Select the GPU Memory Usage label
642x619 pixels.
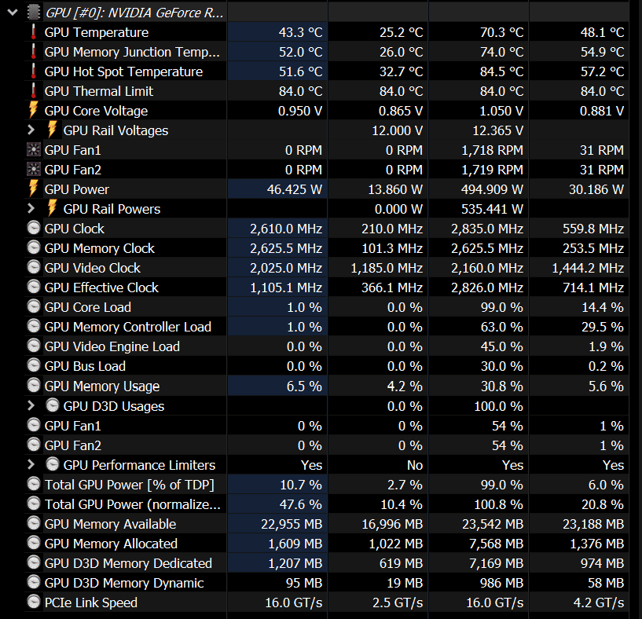tap(102, 386)
